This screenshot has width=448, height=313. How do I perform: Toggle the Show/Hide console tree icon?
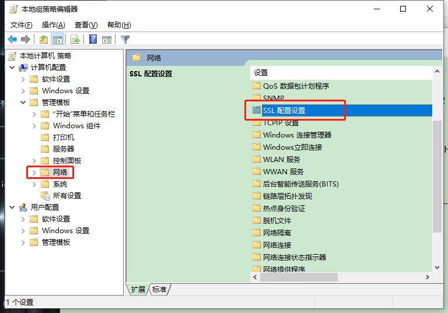[57, 39]
